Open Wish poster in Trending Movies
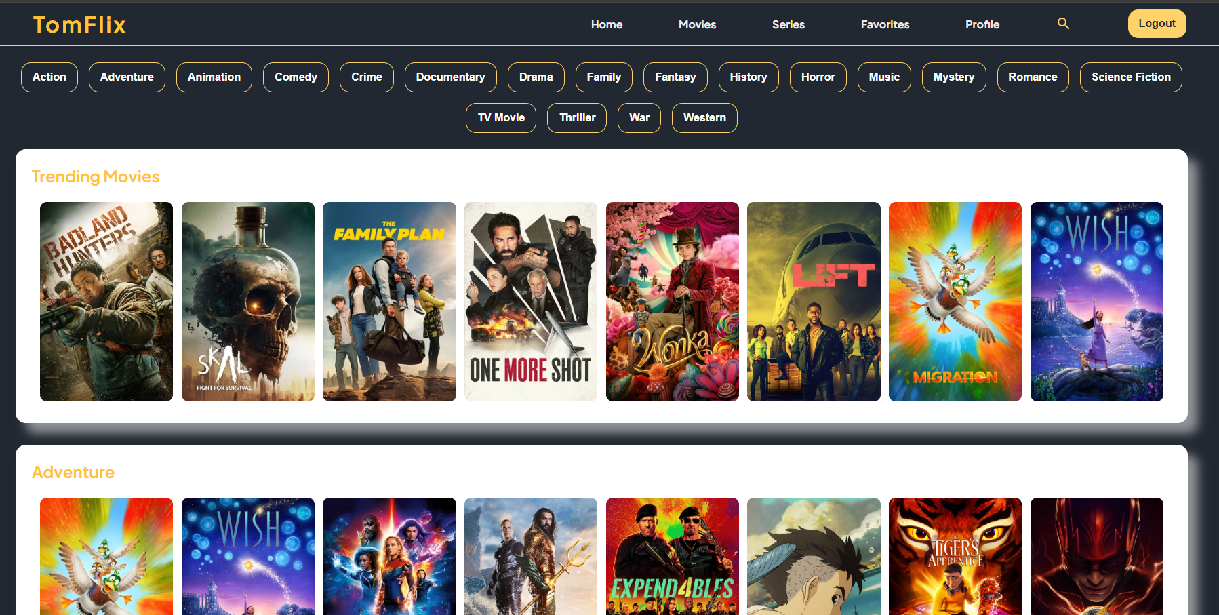The height and width of the screenshot is (615, 1219). pos(1097,302)
